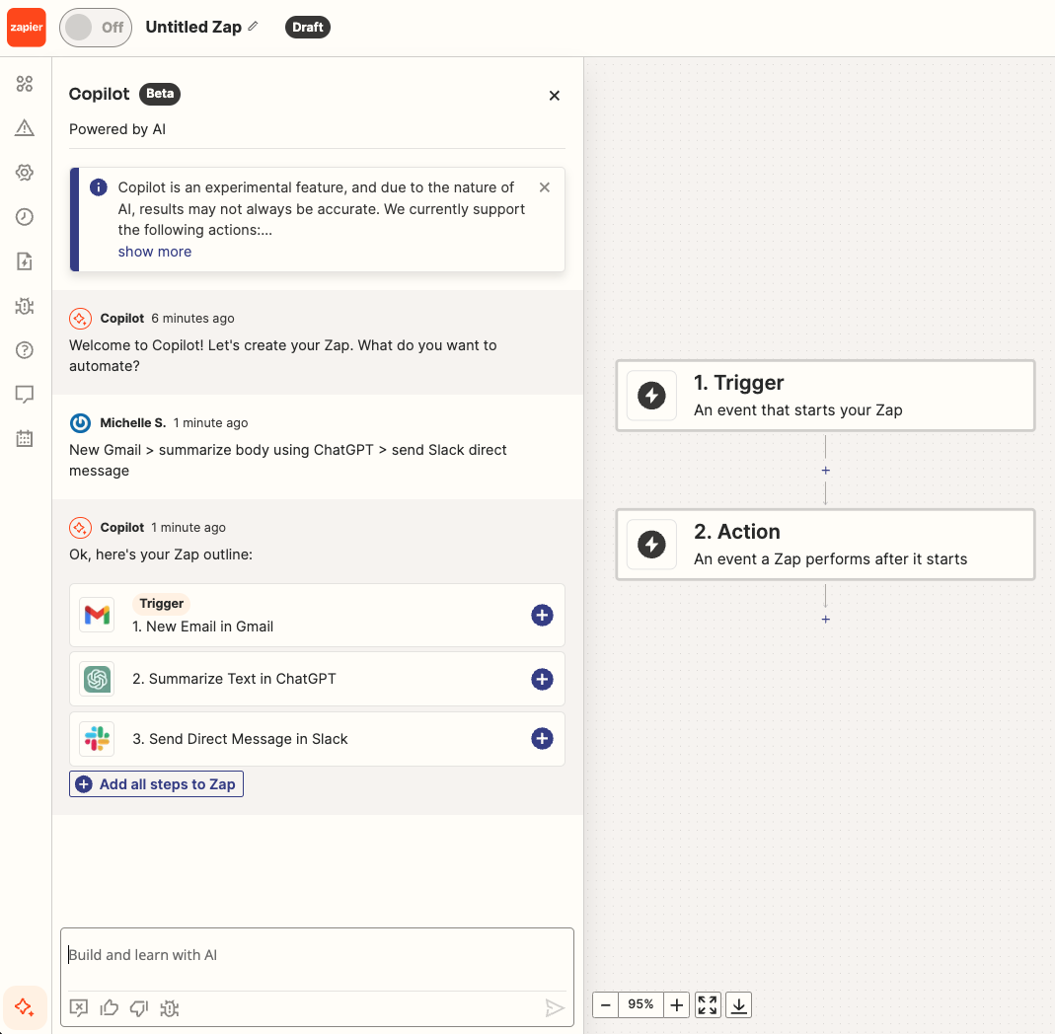The height and width of the screenshot is (1034, 1055).
Task: Click the Draft status badge
Action: pos(308,28)
